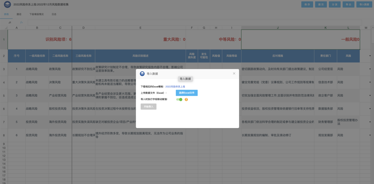
Task: Download the 2022风险体系上报 Excel template link
Action: [x=175, y=86]
